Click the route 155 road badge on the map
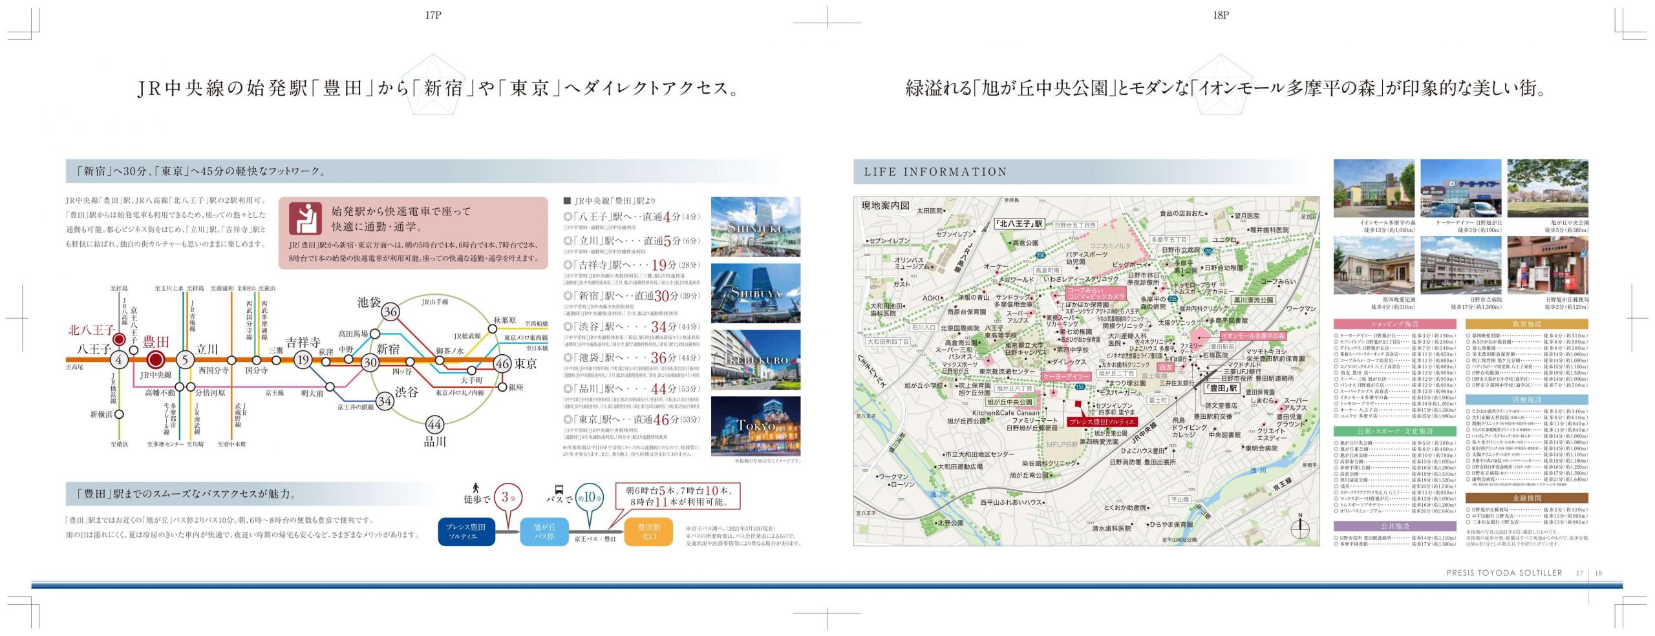1655x636 pixels. click(1080, 387)
